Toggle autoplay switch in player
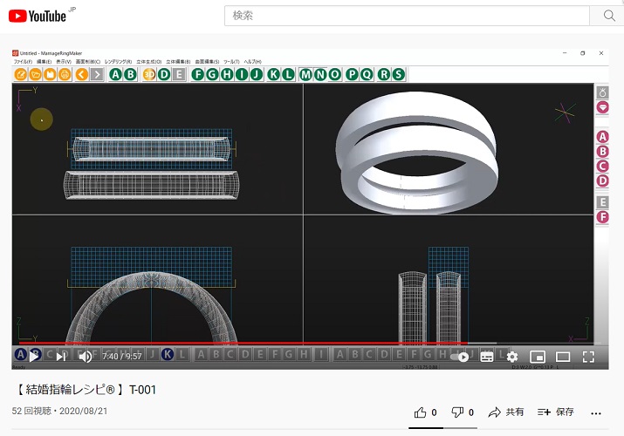The height and width of the screenshot is (436, 624). click(x=463, y=356)
